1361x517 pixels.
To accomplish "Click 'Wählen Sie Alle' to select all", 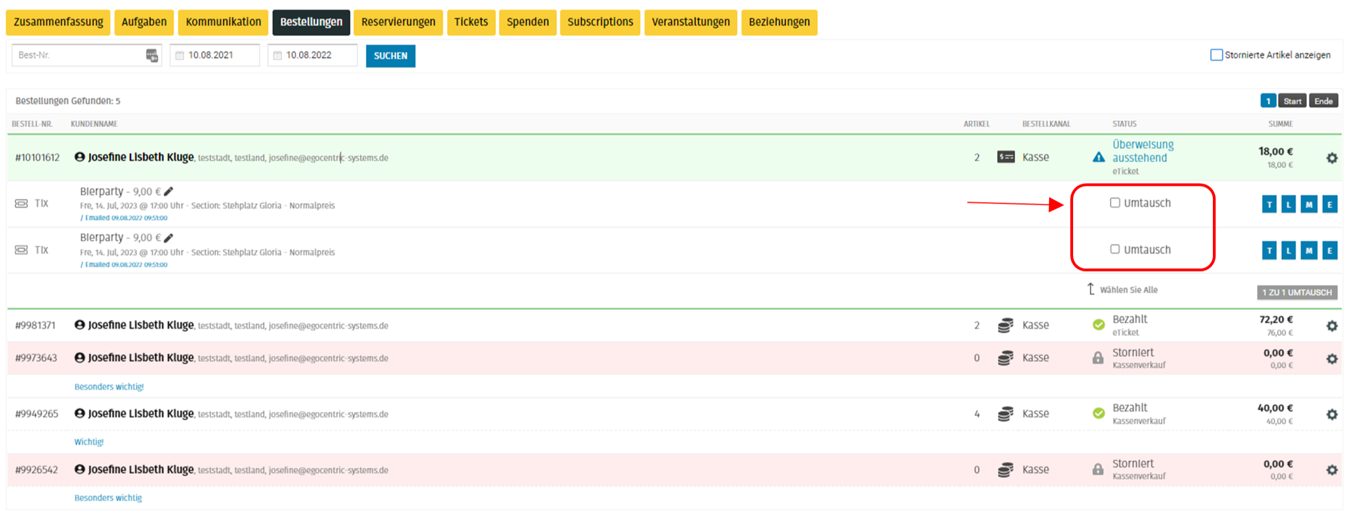I will 1128,290.
